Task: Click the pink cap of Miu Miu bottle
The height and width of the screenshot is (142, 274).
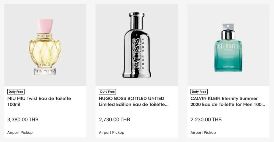Action: click(45, 26)
